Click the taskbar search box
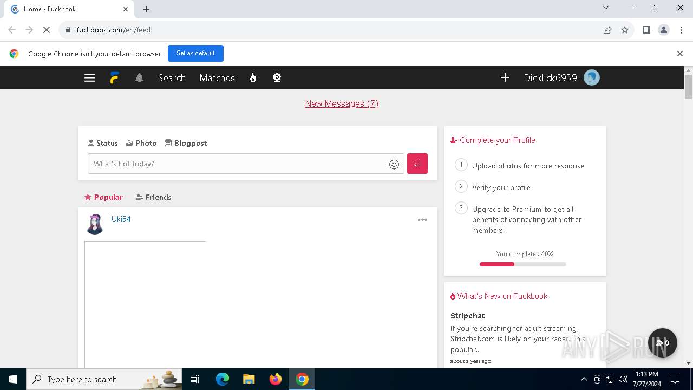The width and height of the screenshot is (693, 390). (105, 379)
